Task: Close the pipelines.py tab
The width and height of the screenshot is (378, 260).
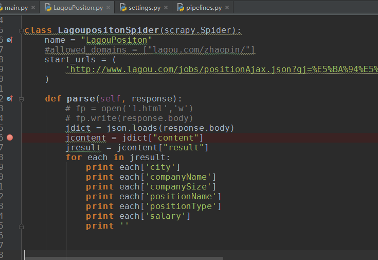Action: click(227, 8)
